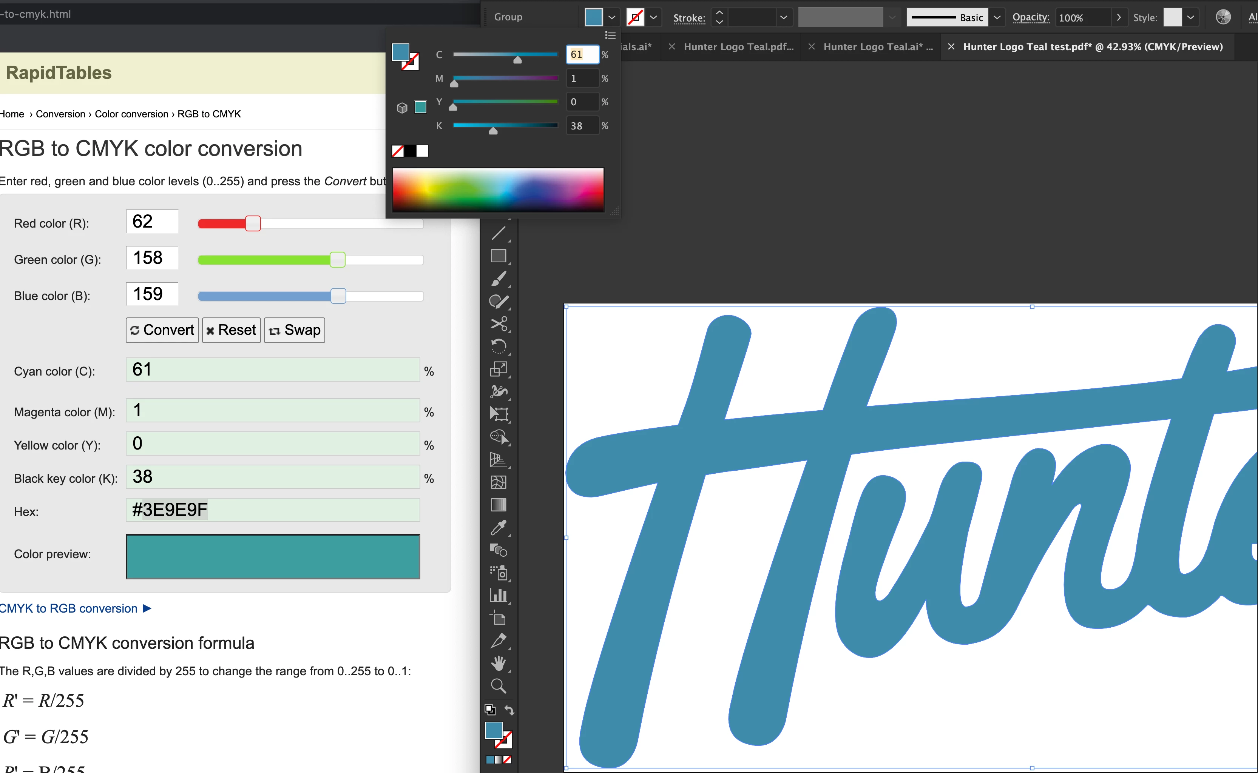Select the Rectangle tool
The image size is (1258, 773).
pos(498,256)
